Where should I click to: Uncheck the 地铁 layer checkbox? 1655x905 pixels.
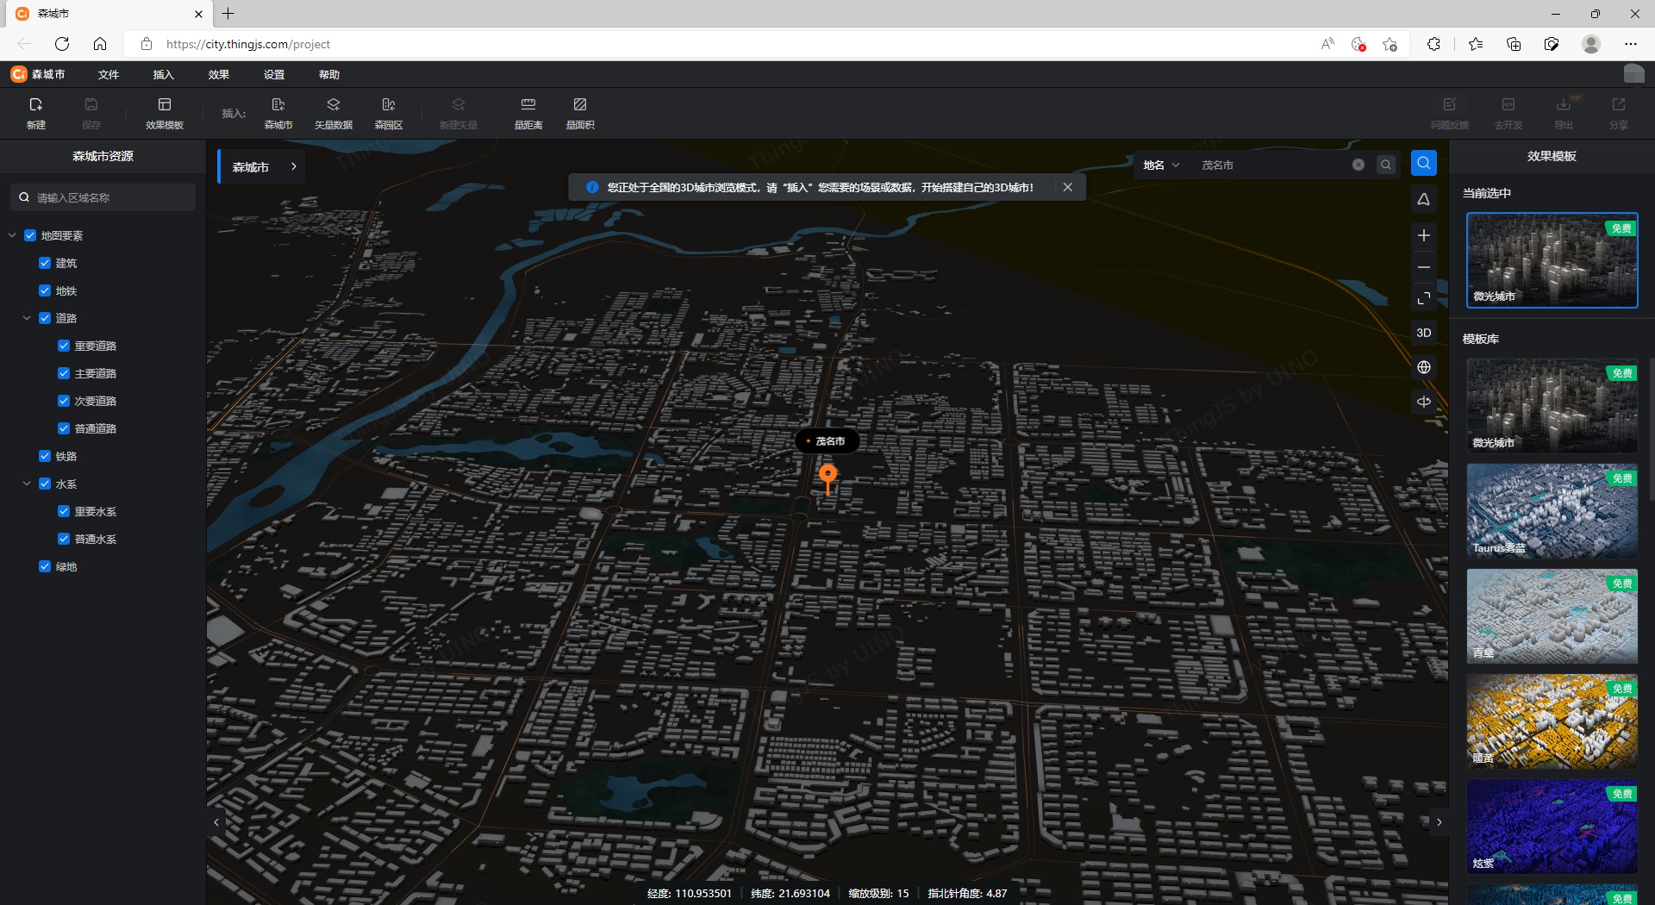(45, 290)
